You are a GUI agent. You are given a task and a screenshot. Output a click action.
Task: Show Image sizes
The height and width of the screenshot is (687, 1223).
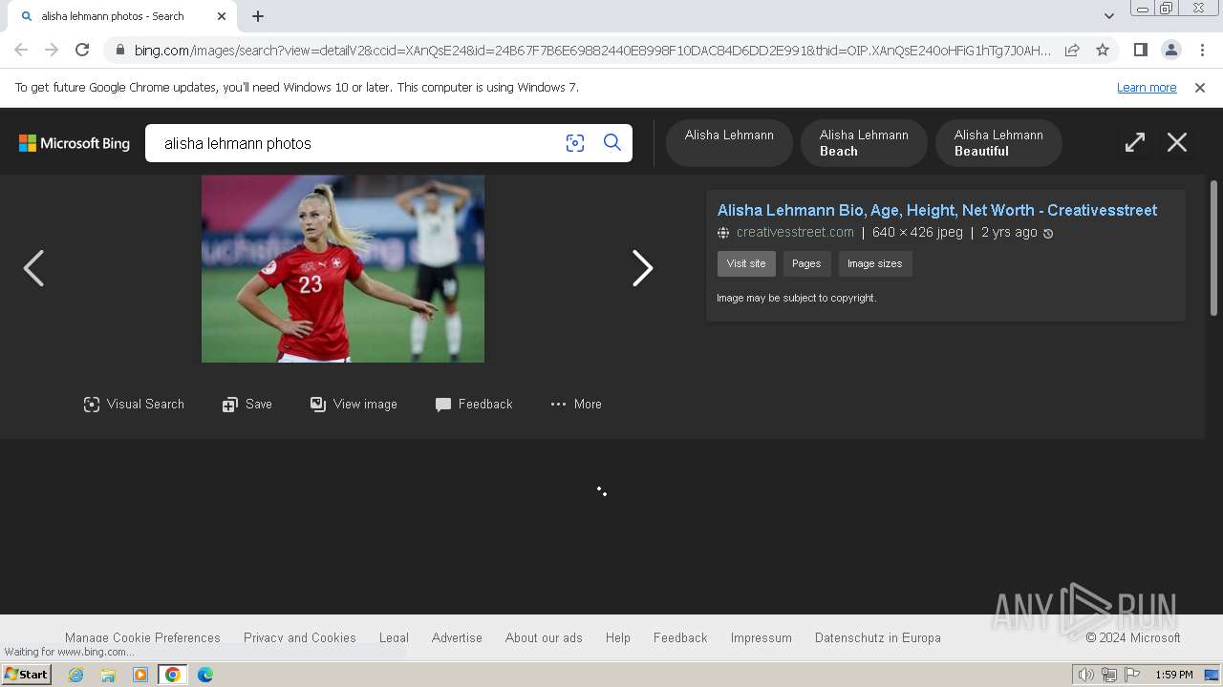coord(874,264)
